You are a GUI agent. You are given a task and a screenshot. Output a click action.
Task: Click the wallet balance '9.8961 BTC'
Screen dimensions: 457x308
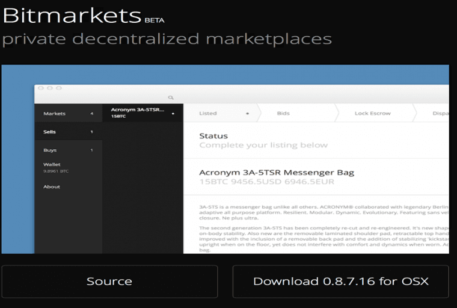(56, 171)
